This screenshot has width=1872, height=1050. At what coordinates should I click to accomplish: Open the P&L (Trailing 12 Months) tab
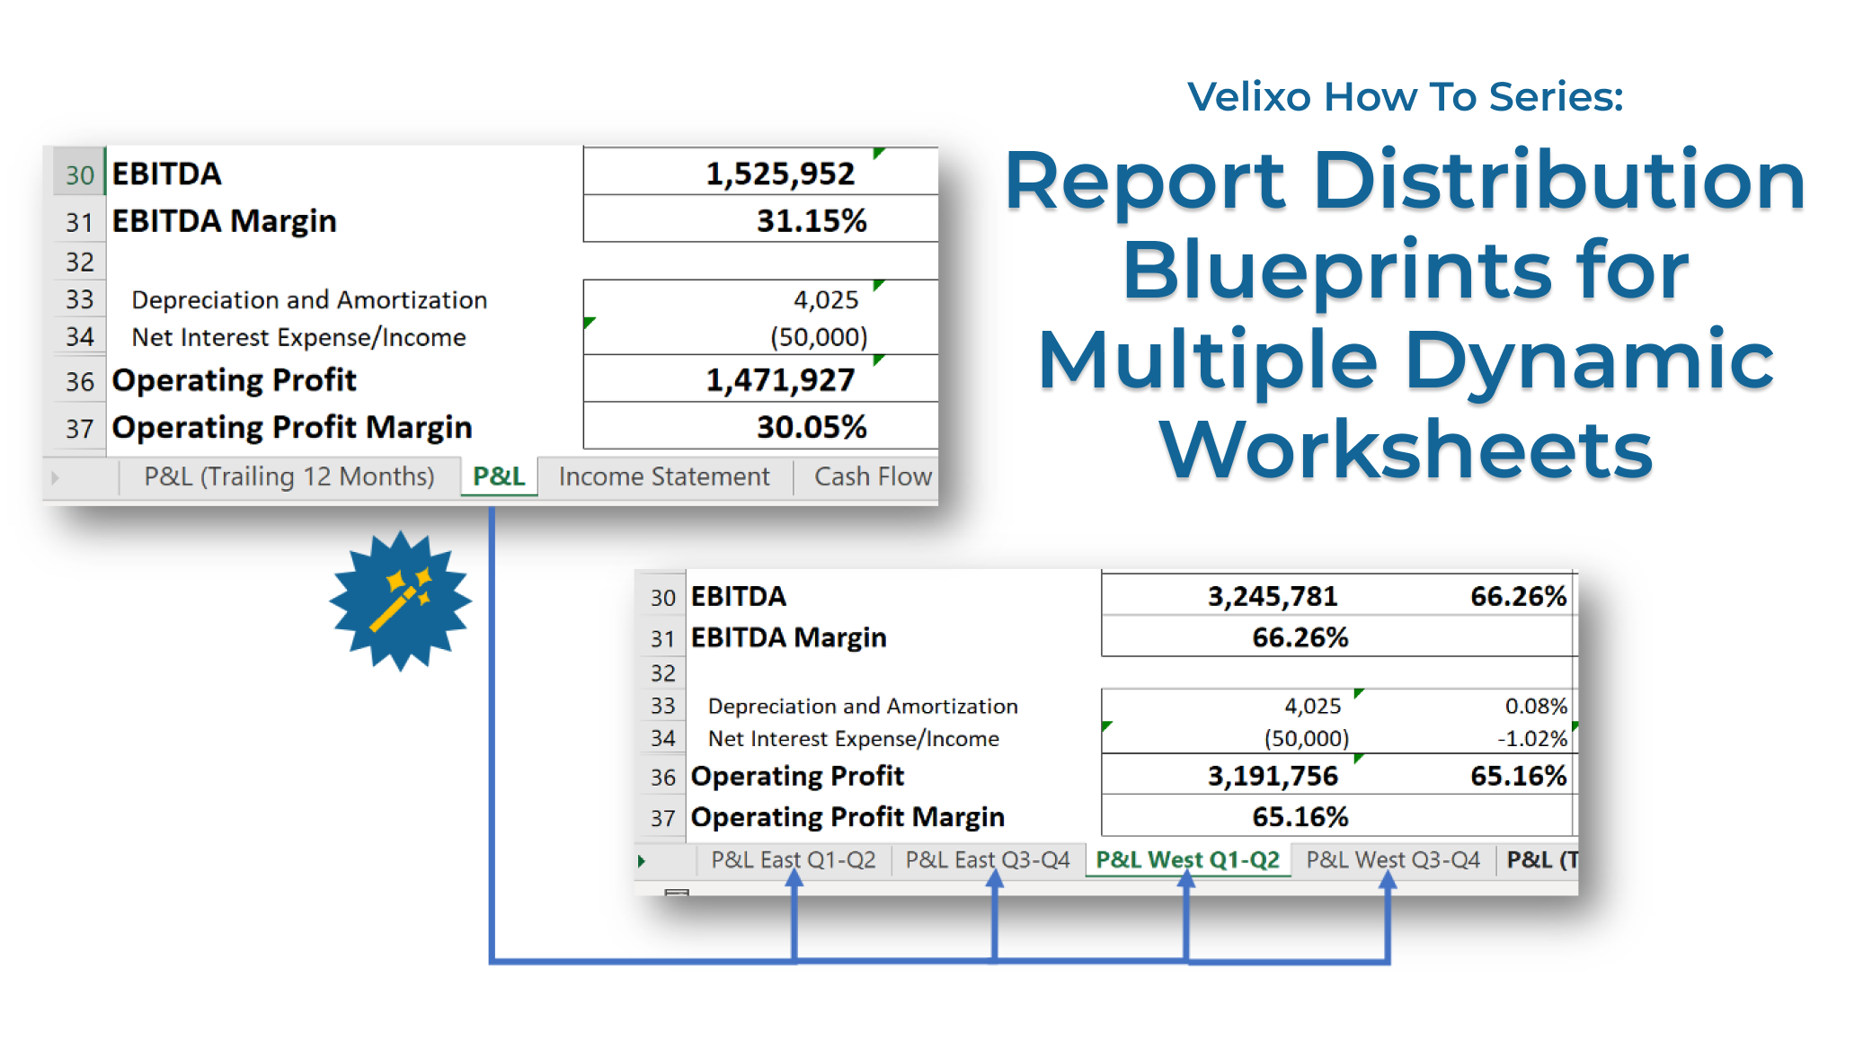coord(288,476)
